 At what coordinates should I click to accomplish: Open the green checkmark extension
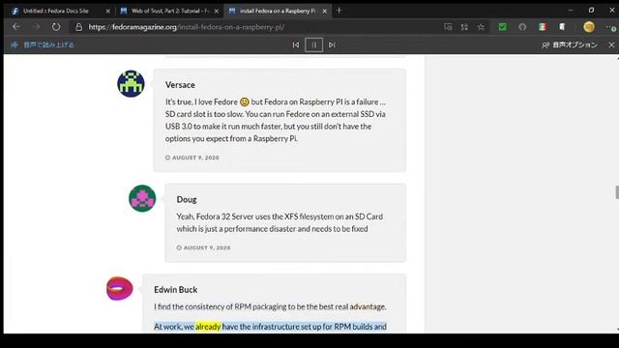pyautogui.click(x=503, y=27)
